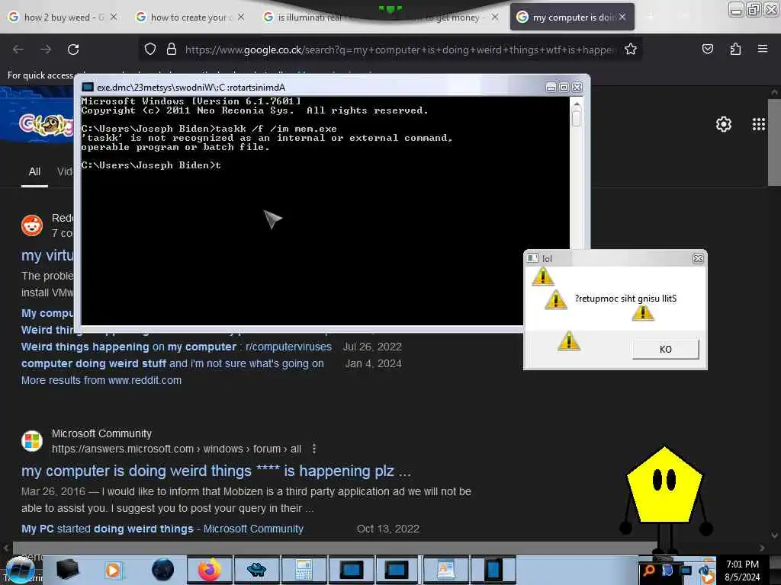781x585 pixels.
Task: Click the command prompt input line
Action: (x=152, y=165)
